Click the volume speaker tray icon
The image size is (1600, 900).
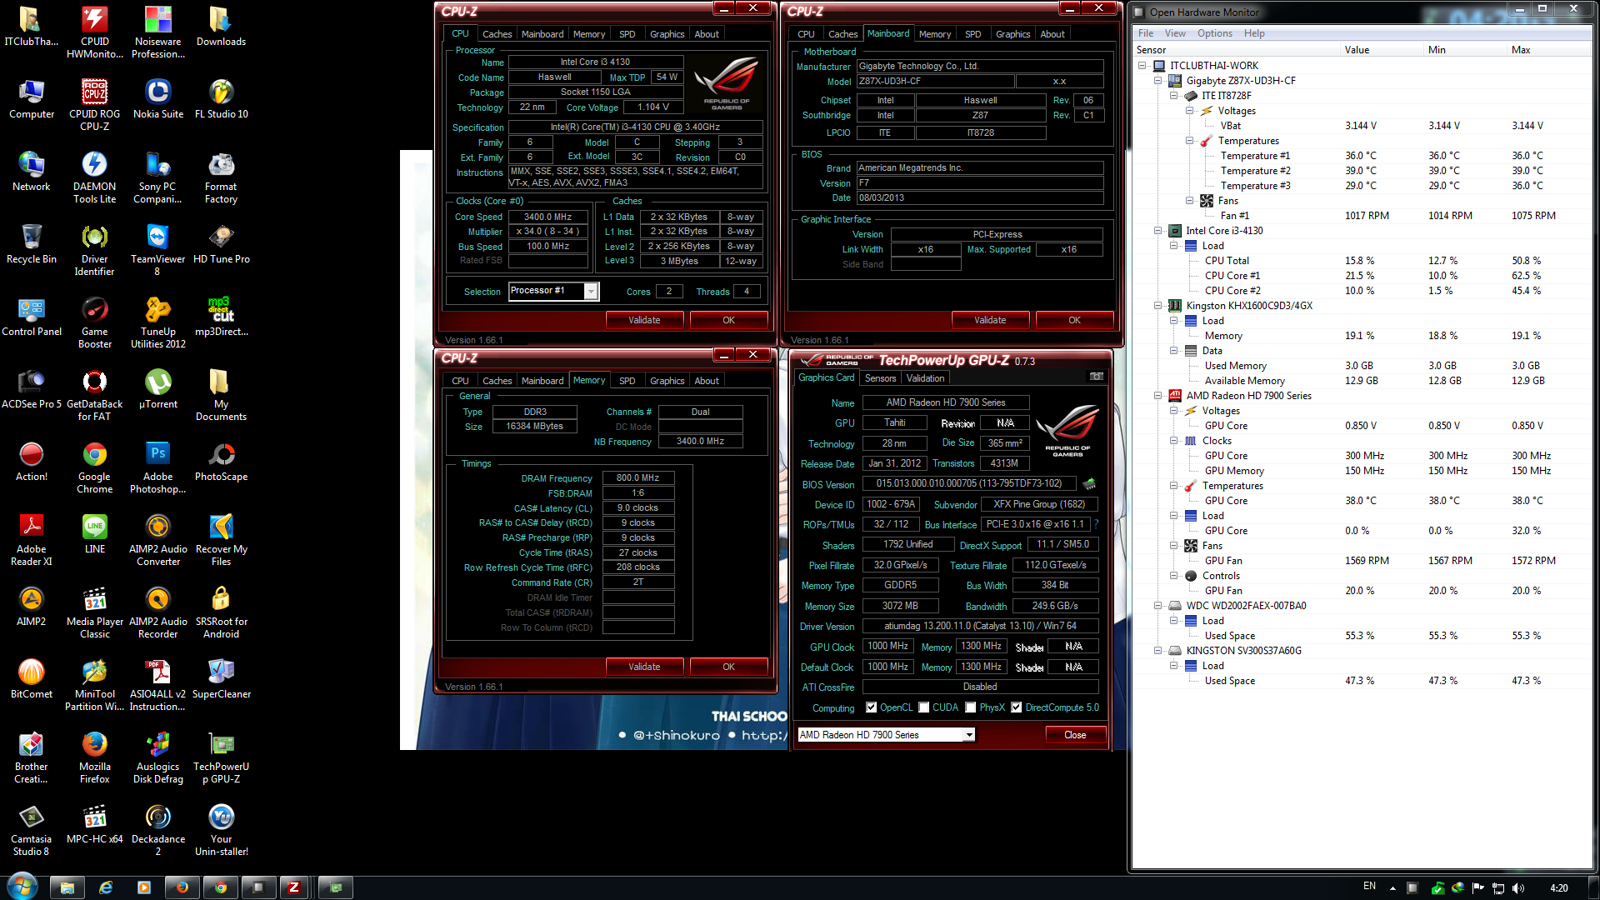pyautogui.click(x=1517, y=888)
